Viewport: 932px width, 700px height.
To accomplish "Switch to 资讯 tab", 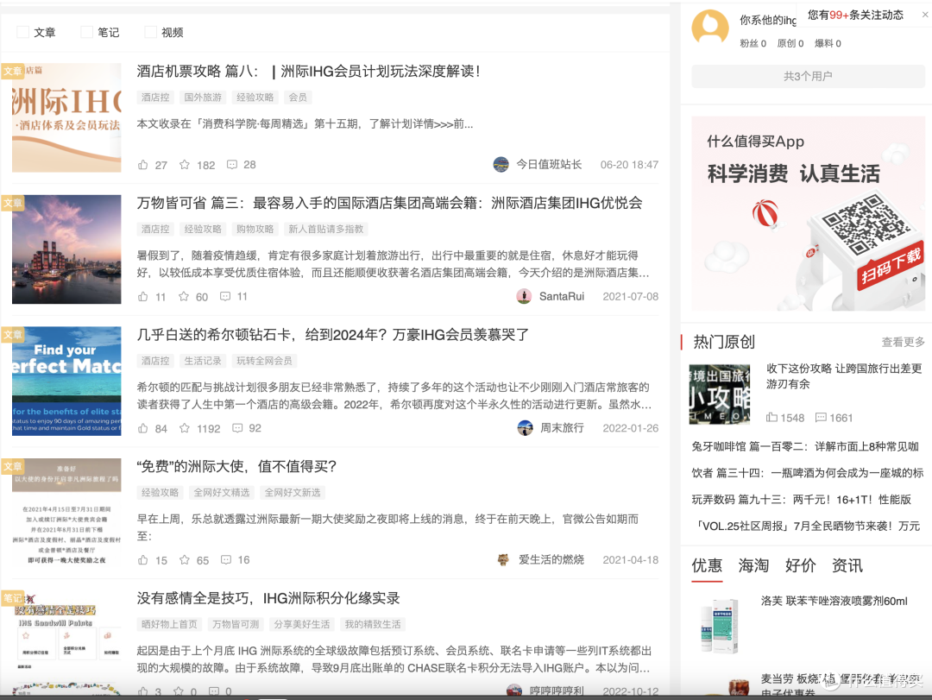I will pos(847,565).
